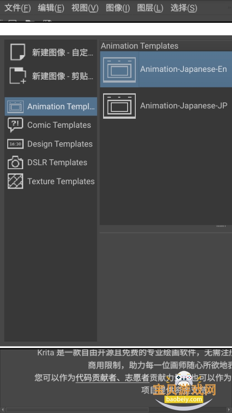Open the 编辑(E) menu
The image size is (232, 413).
pos(51,8)
